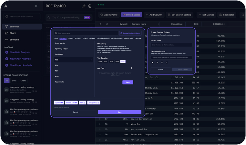Click the star icon in the table header
This screenshot has height=145, width=246.
coord(101,24)
